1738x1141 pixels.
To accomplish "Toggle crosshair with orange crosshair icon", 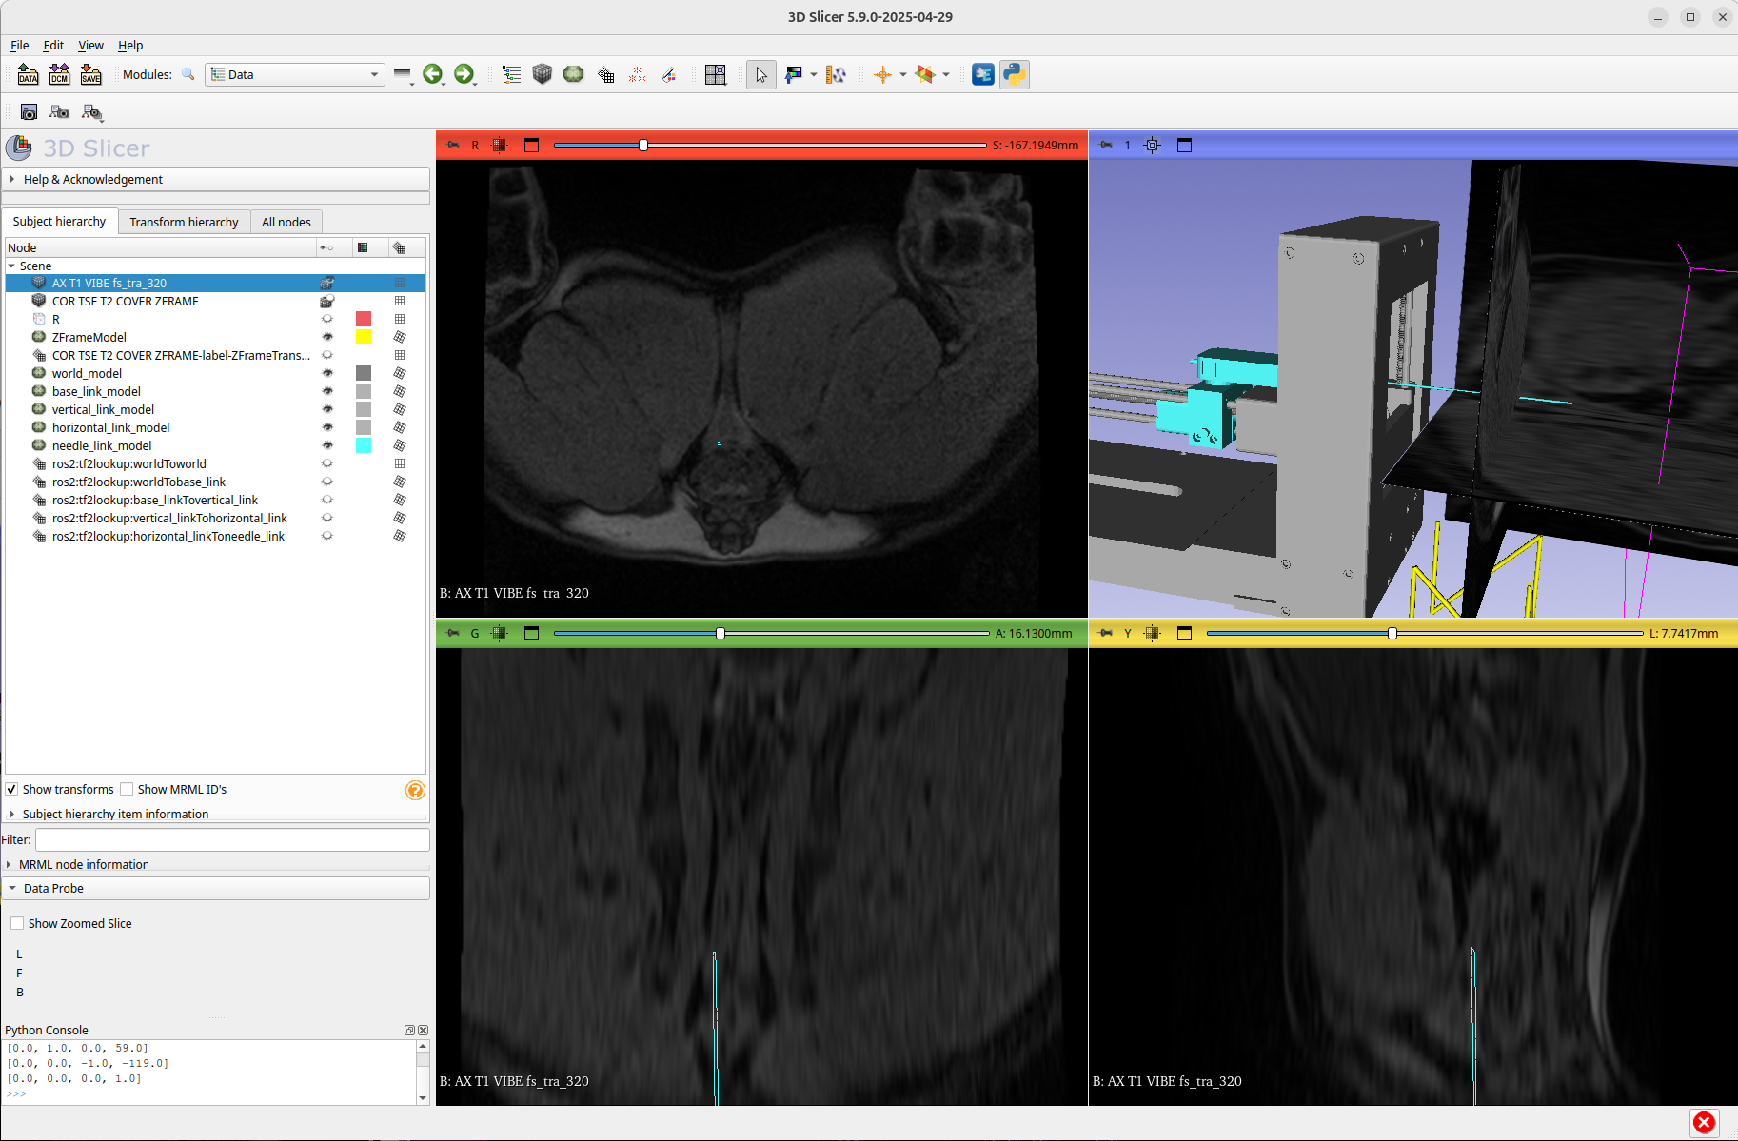I will point(882,74).
